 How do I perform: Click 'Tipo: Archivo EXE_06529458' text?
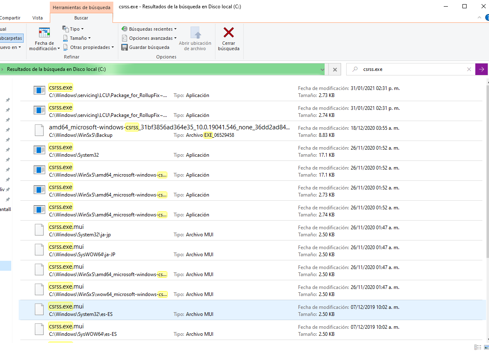point(204,135)
